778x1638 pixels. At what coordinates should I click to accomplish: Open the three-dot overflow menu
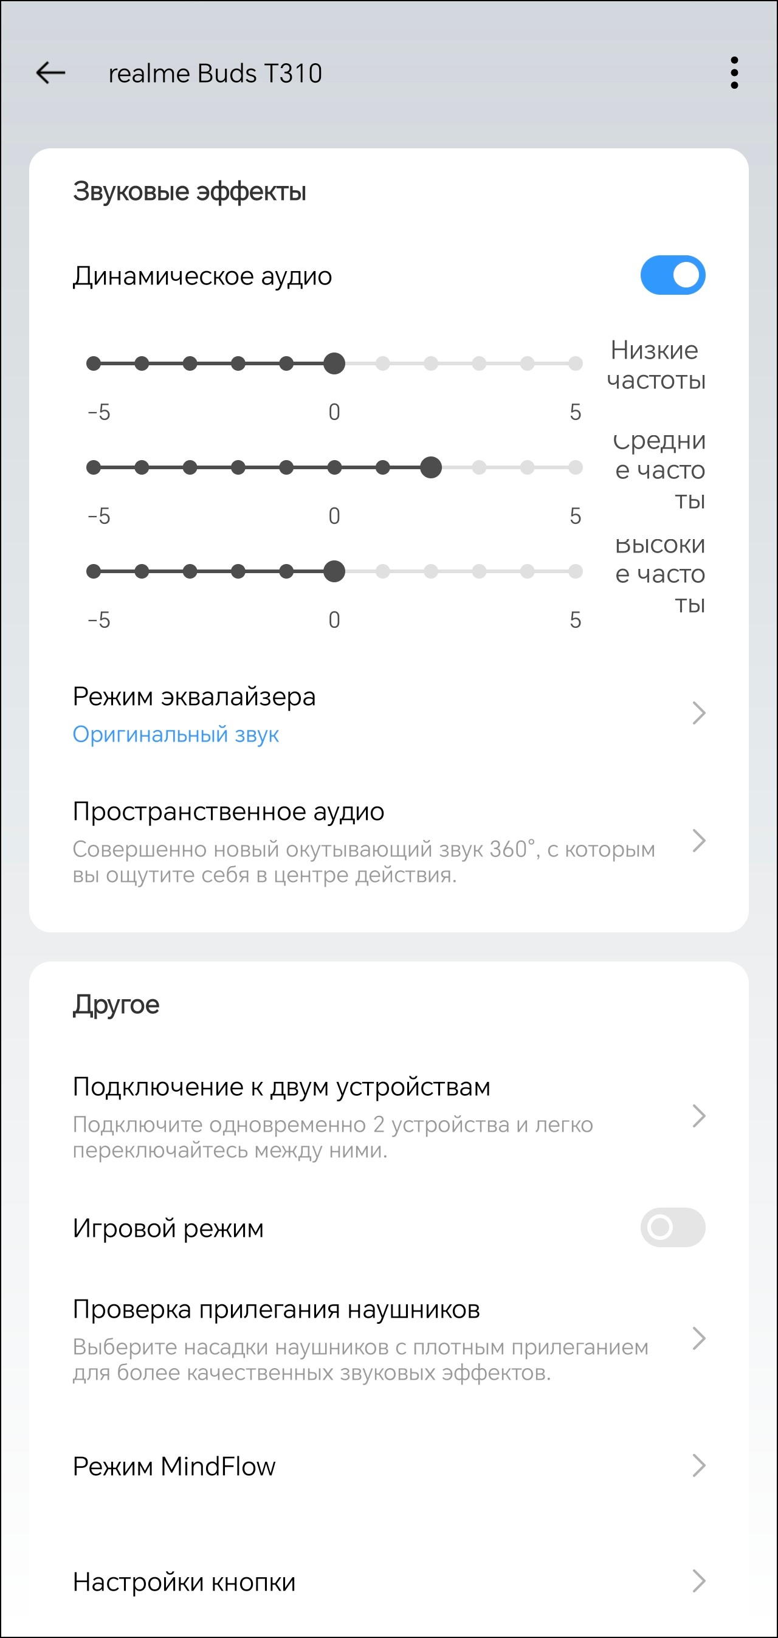[x=734, y=73]
